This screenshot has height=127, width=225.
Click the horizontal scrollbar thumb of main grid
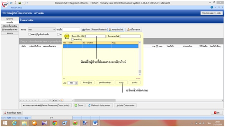click(95, 100)
